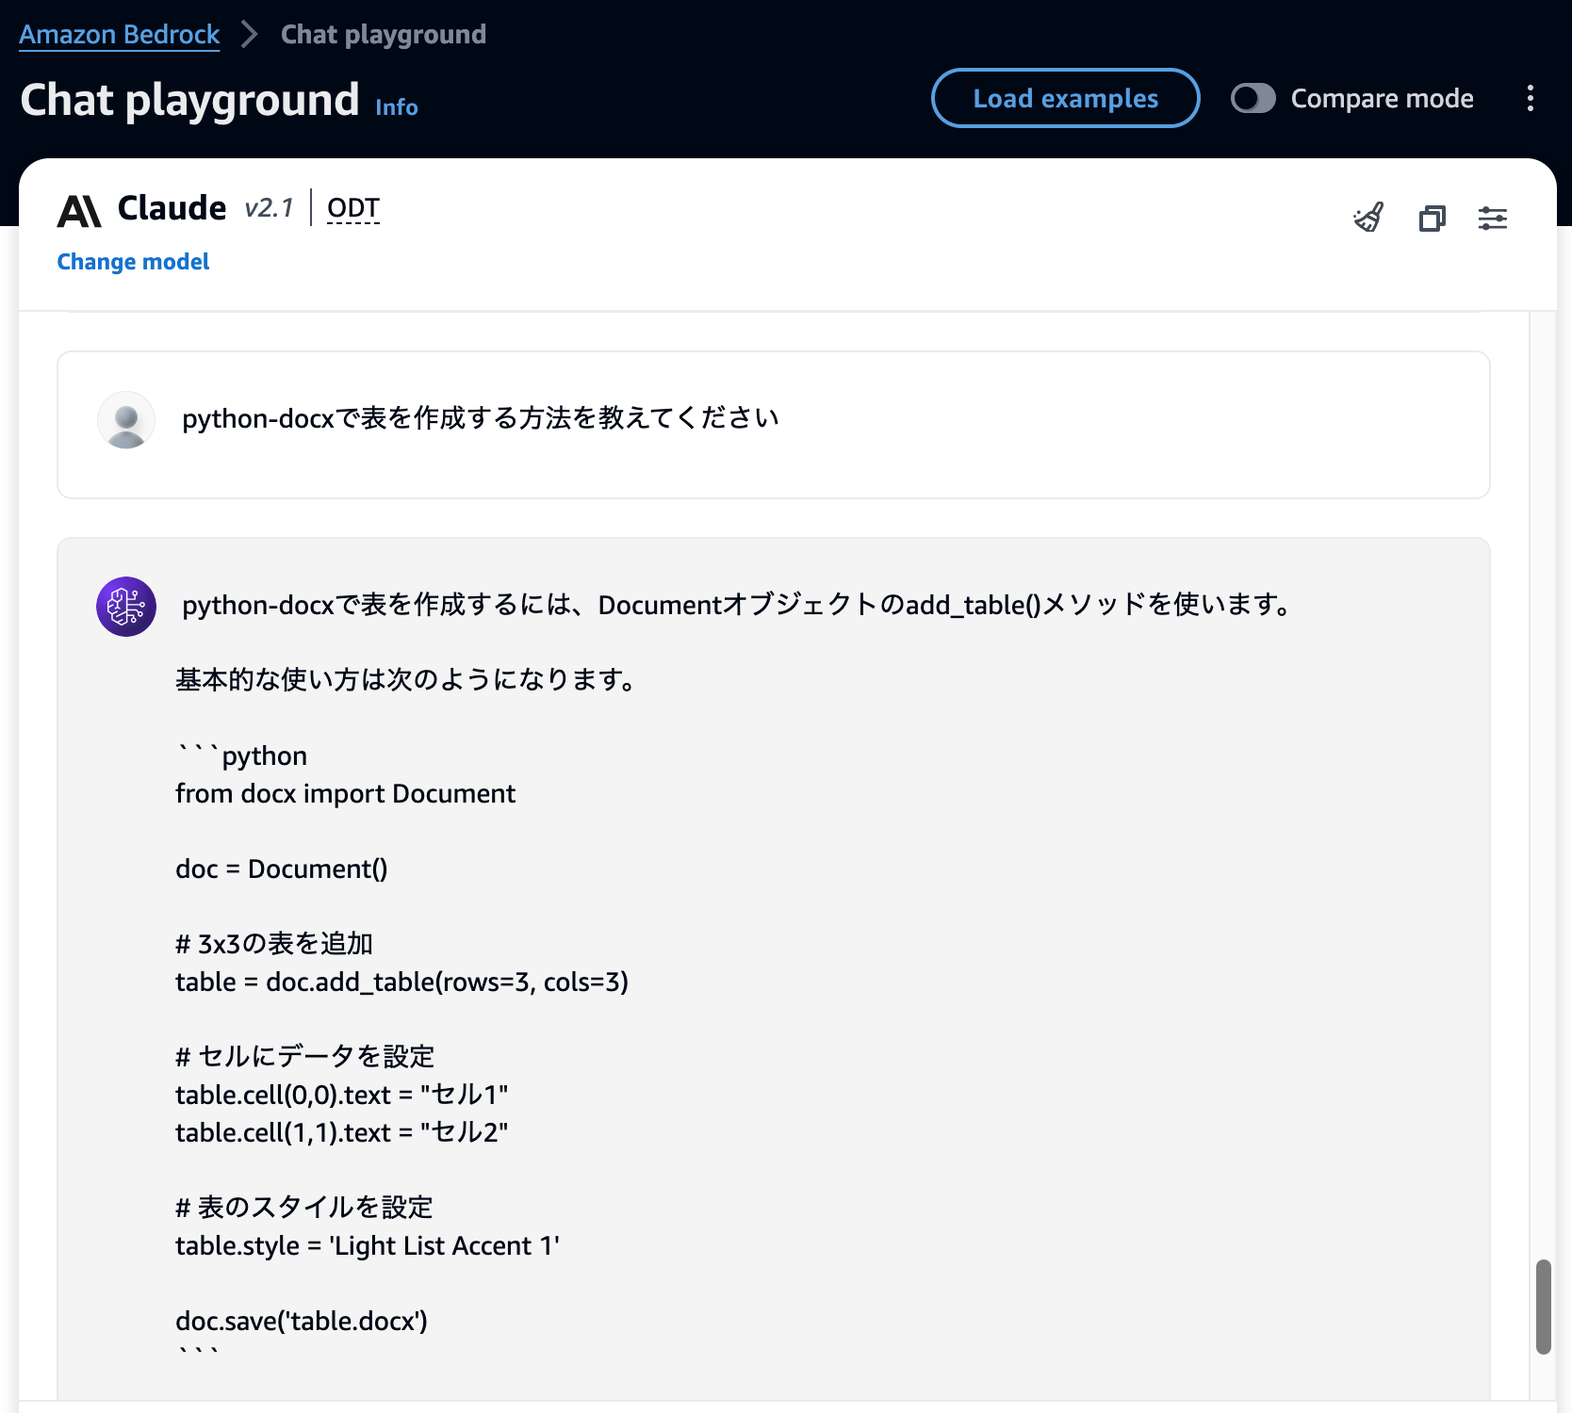Open the vertical three-dot options menu
The height and width of the screenshot is (1413, 1572).
(x=1531, y=98)
